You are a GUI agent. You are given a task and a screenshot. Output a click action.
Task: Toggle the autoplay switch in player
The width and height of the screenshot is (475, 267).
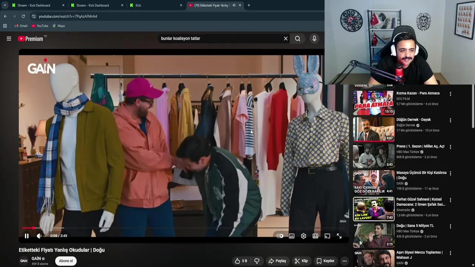point(280,236)
